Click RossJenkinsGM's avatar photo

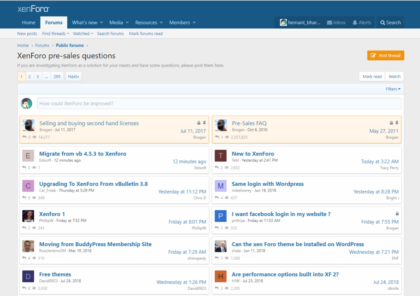28,246
